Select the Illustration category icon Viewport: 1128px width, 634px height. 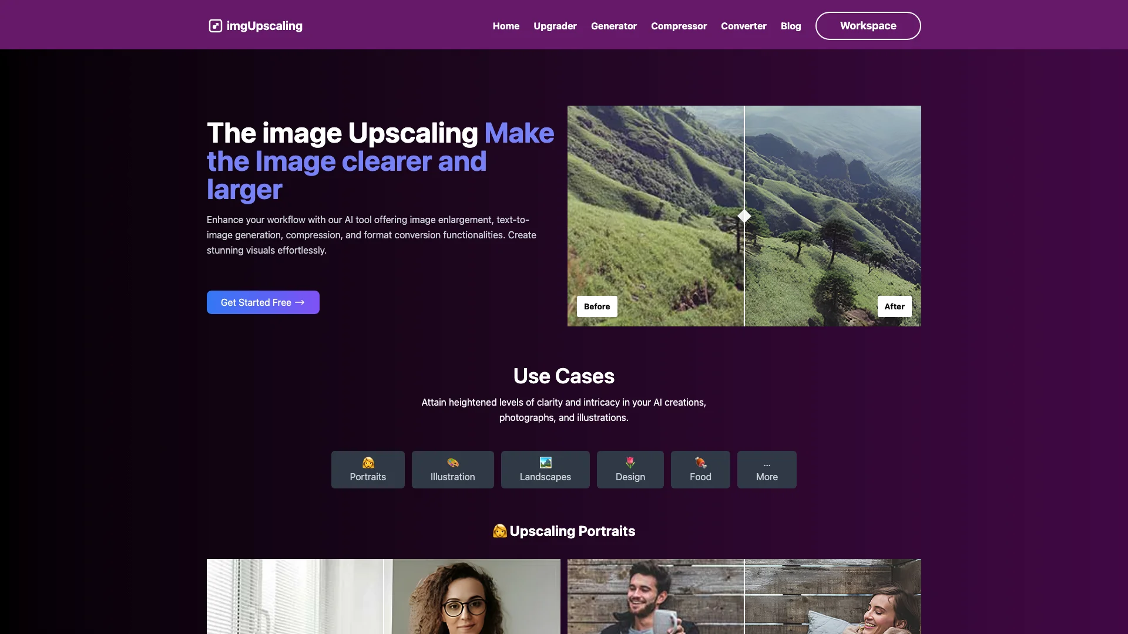(452, 462)
